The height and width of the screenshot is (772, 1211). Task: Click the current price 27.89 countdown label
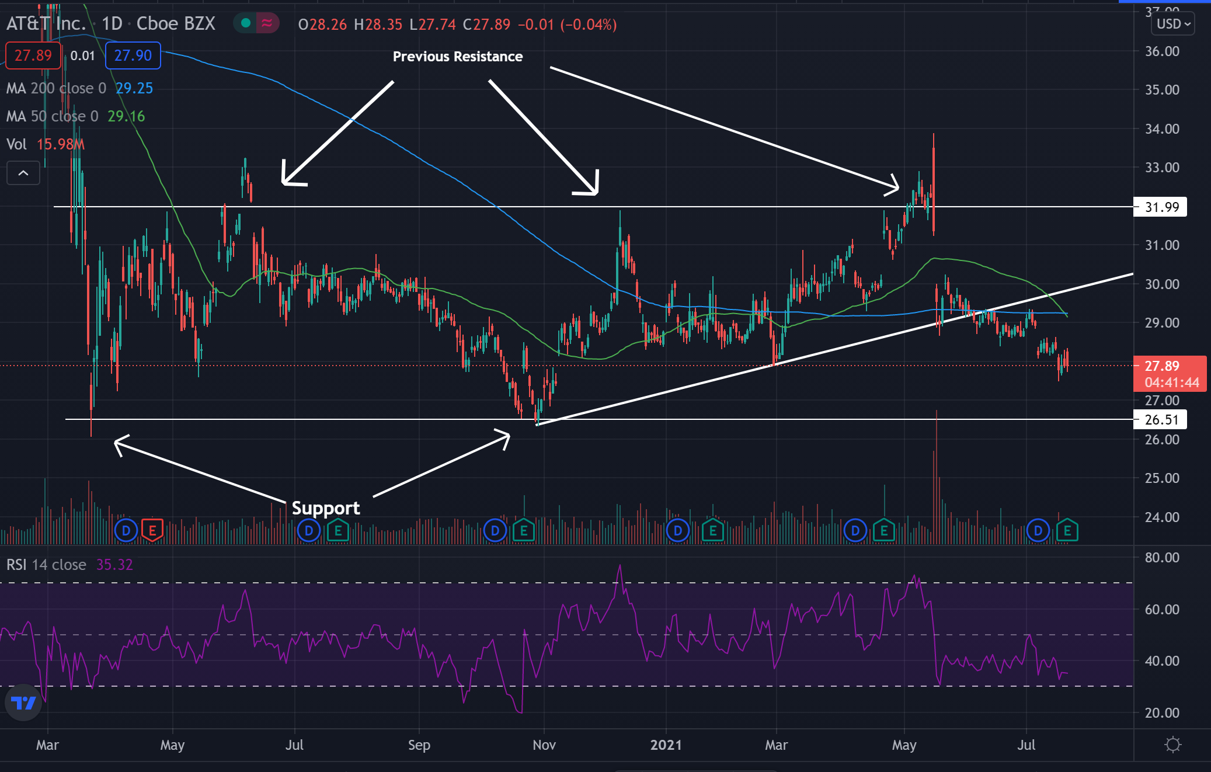(1170, 374)
